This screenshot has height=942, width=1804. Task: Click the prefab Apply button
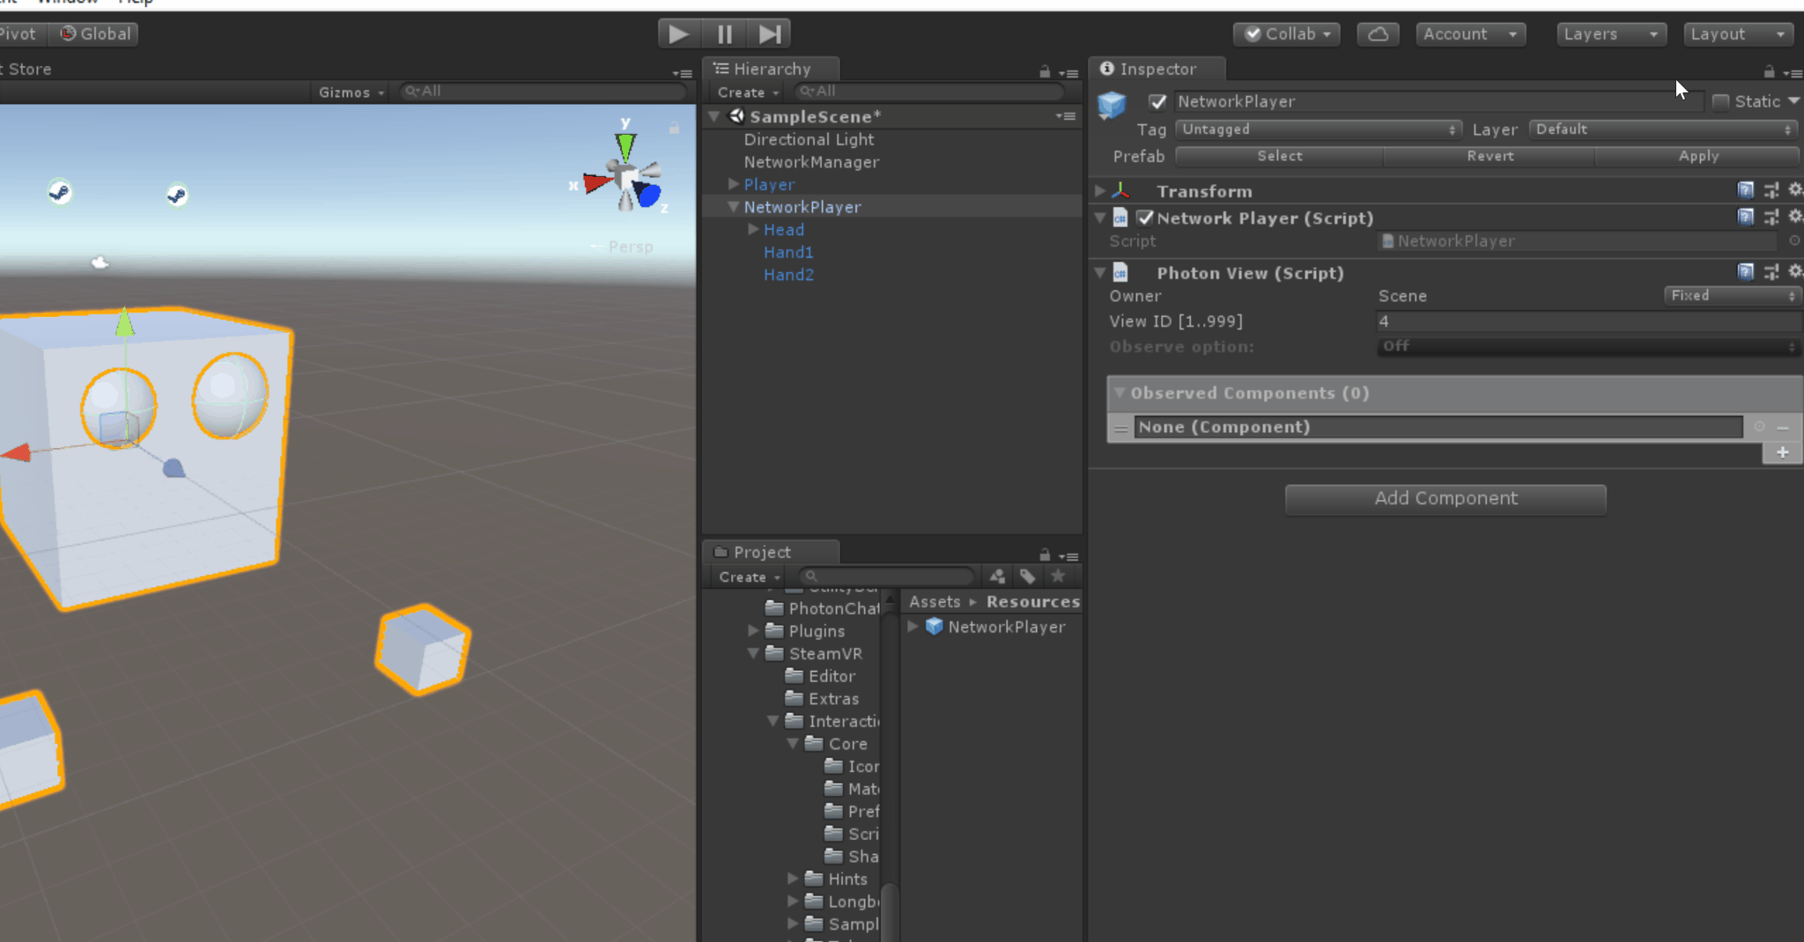pyautogui.click(x=1697, y=156)
